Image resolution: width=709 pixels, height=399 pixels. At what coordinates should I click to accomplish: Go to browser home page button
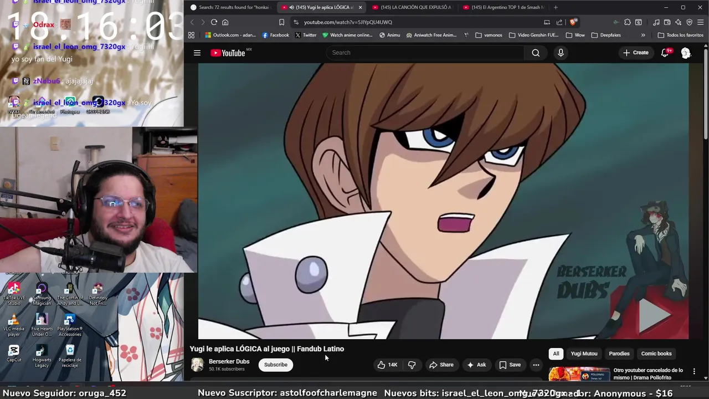(225, 22)
